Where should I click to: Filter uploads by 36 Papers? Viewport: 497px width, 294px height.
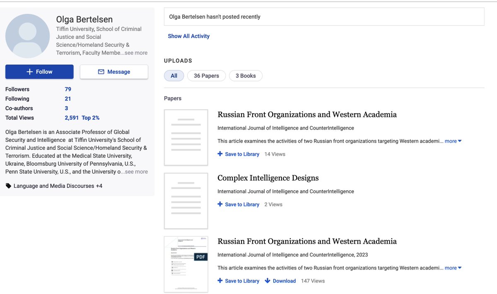tap(206, 76)
